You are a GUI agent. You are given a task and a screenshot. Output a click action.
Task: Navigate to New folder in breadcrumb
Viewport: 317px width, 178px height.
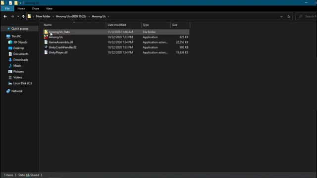click(43, 16)
